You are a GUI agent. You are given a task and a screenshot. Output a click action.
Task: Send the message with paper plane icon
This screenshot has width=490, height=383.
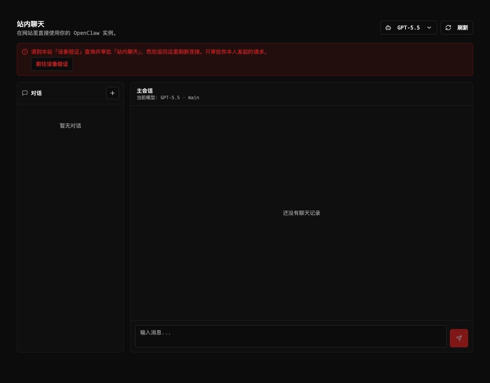click(459, 338)
